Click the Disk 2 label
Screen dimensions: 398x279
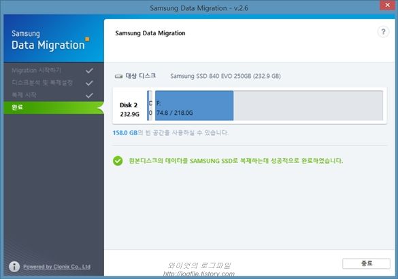coord(129,105)
